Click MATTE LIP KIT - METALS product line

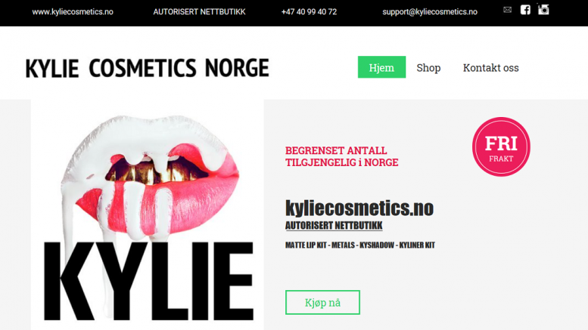pyautogui.click(x=360, y=245)
